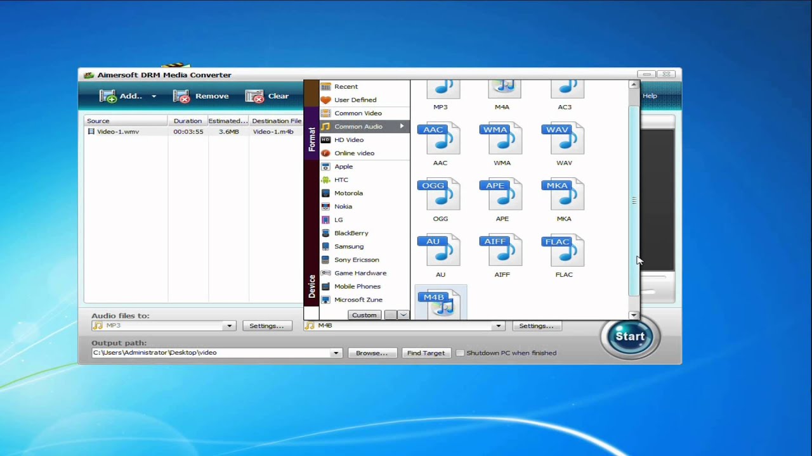
Task: Open the HD Video category
Action: pyautogui.click(x=365, y=139)
